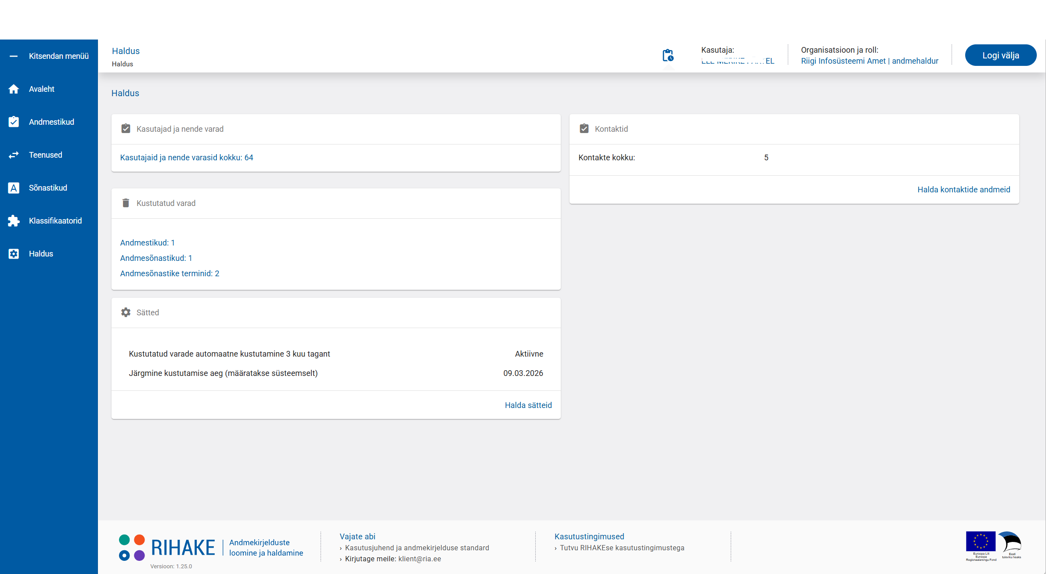Click the Haldus gear icon in the sidebar
The image size is (1046, 574).
click(x=14, y=254)
